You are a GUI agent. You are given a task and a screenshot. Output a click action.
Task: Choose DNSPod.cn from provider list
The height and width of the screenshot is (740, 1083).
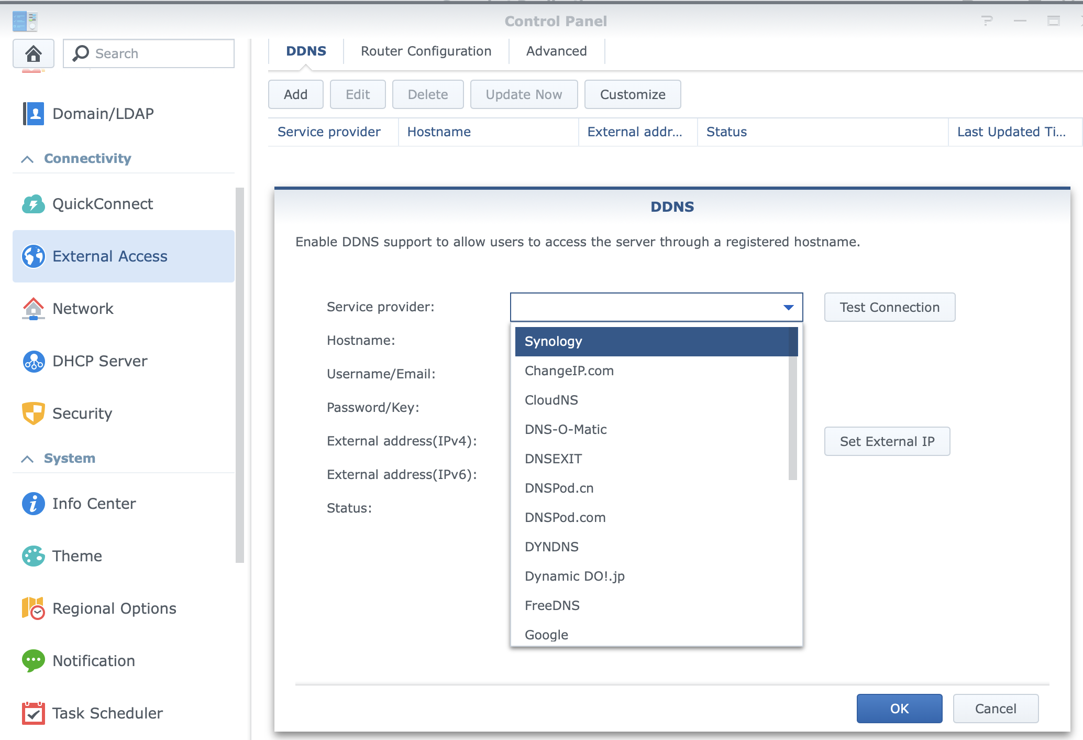pyautogui.click(x=652, y=488)
